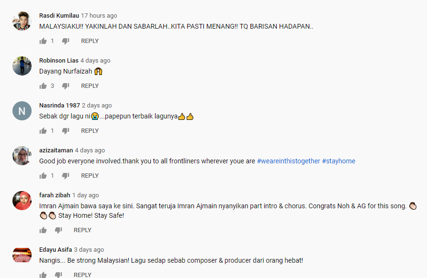Like Rasdi Kumilau's comment
Viewport: 427px width, 278px height.
[43, 41]
